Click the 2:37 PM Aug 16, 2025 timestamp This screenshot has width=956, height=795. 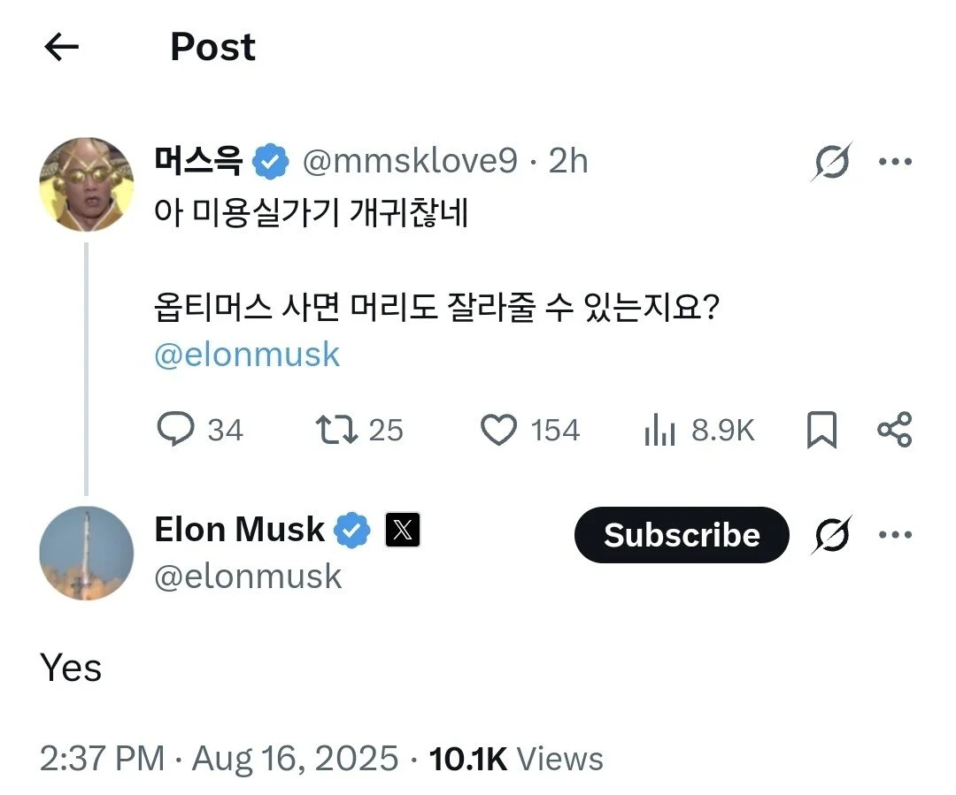click(x=219, y=759)
